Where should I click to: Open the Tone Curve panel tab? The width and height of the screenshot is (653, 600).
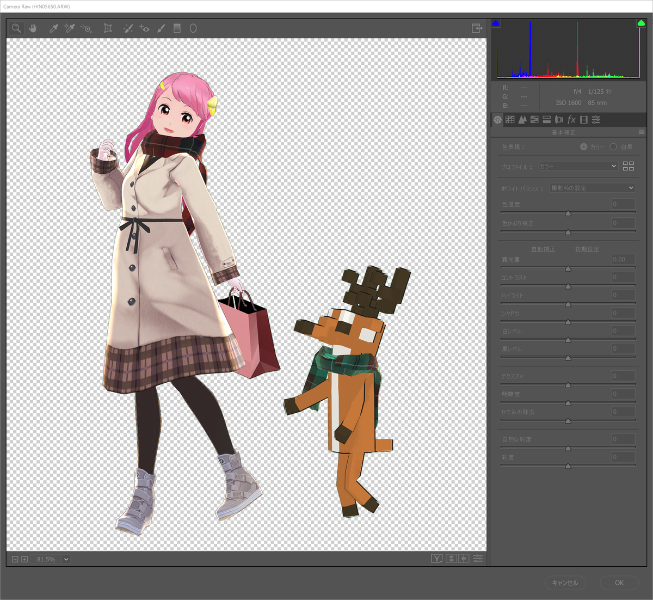tap(510, 119)
